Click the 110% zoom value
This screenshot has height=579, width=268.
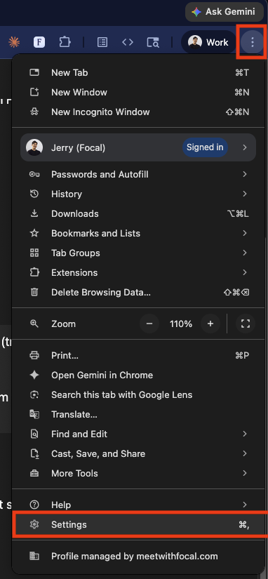(181, 324)
